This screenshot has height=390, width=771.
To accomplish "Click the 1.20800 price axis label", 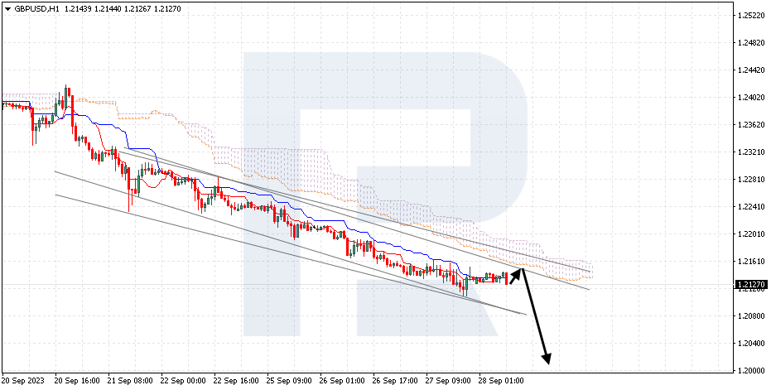I will tap(749, 315).
